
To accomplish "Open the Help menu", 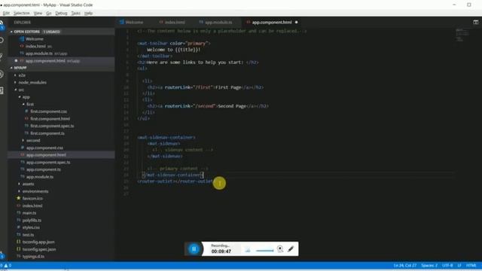I will (x=88, y=14).
